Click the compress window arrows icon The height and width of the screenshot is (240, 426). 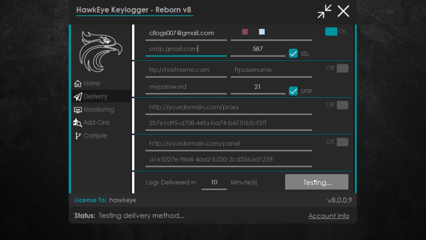pyautogui.click(x=324, y=11)
